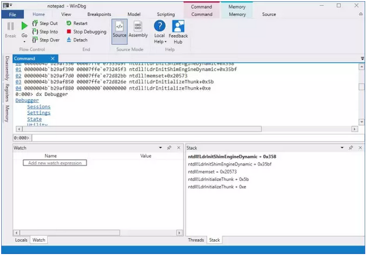The width and height of the screenshot is (366, 256).
Task: Click the Settings link
Action: click(39, 113)
